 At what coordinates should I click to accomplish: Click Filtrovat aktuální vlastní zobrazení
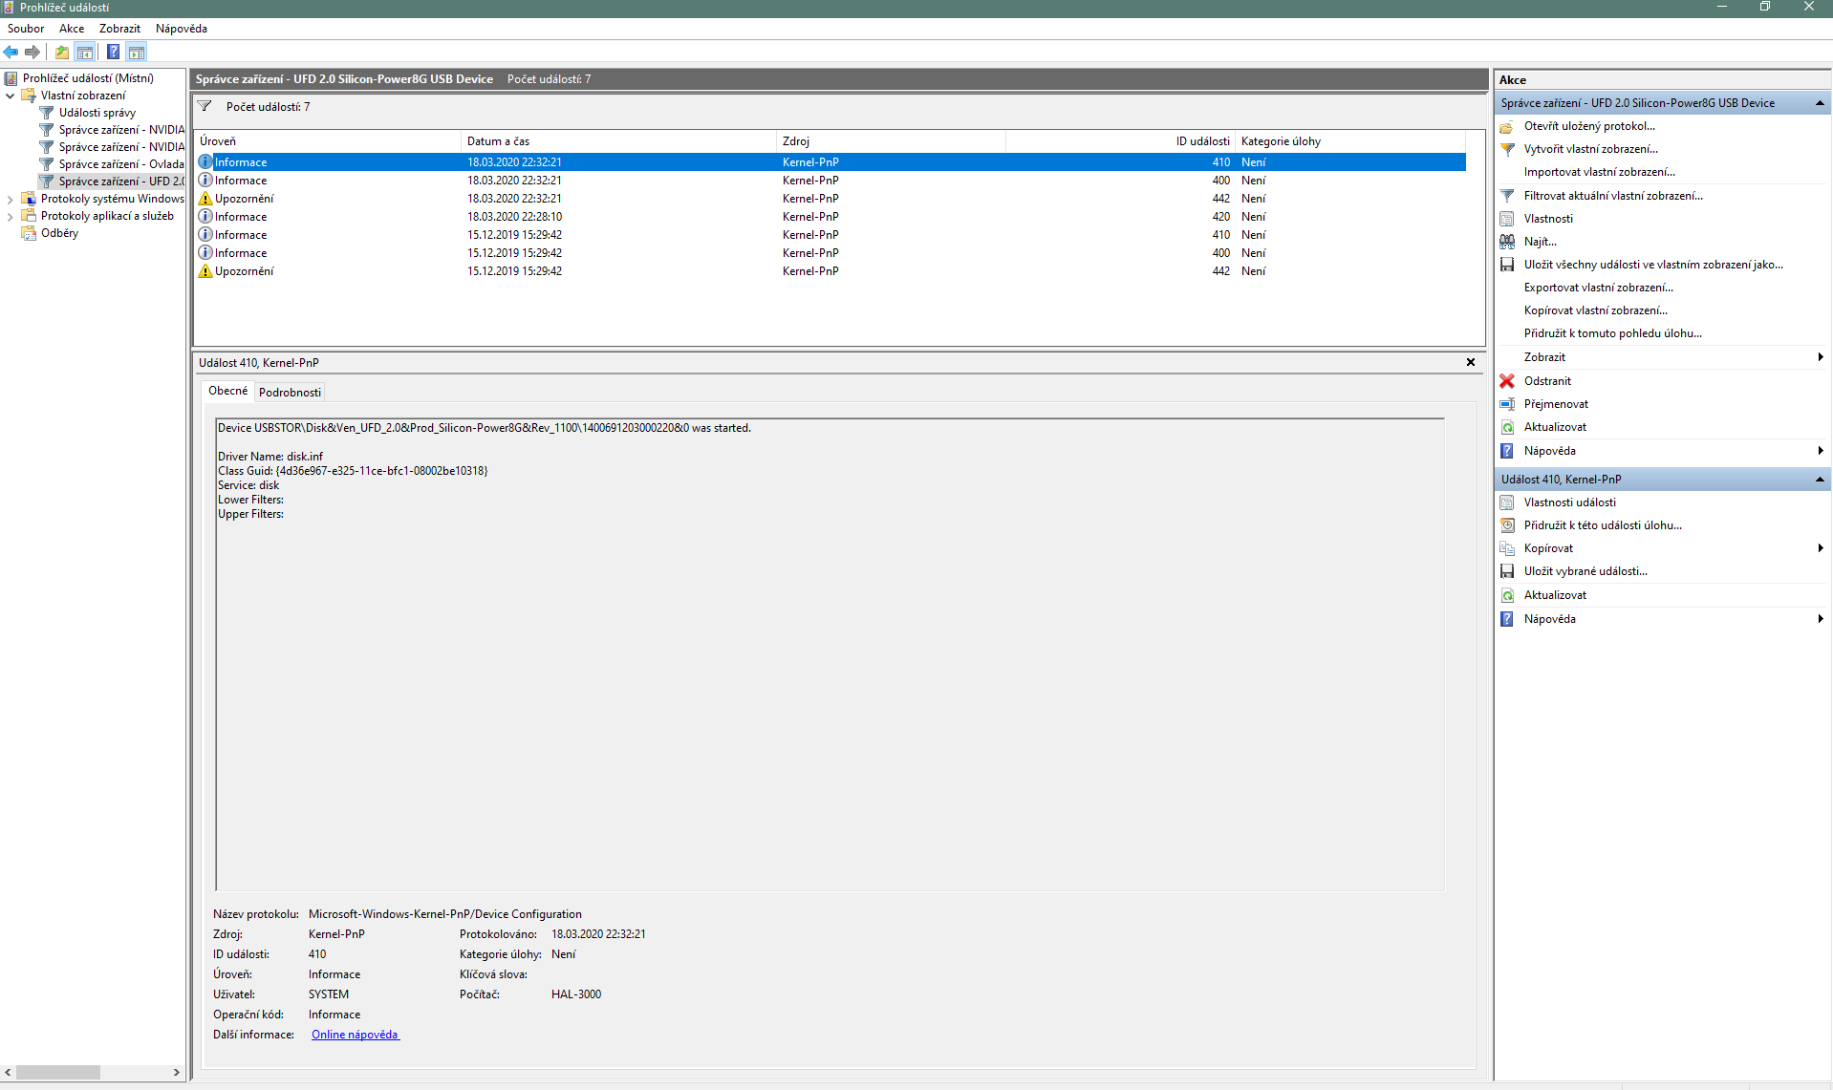(x=1612, y=196)
